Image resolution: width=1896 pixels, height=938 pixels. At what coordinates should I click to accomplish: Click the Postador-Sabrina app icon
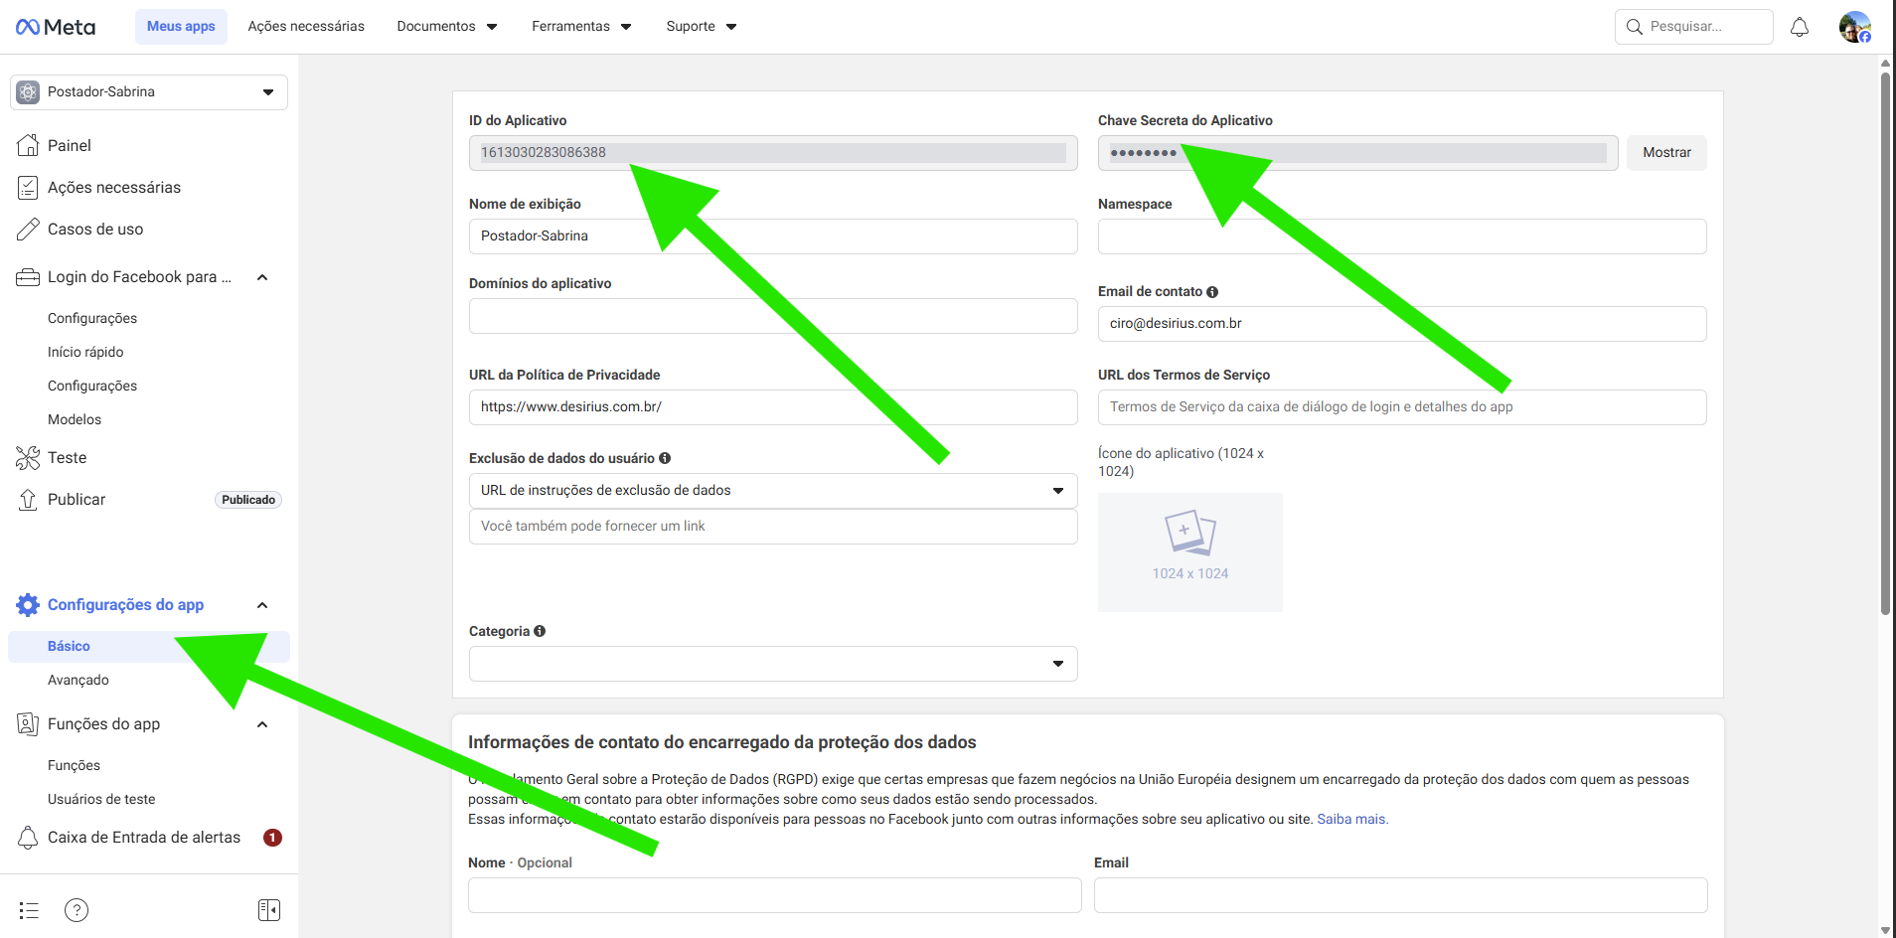coord(28,91)
